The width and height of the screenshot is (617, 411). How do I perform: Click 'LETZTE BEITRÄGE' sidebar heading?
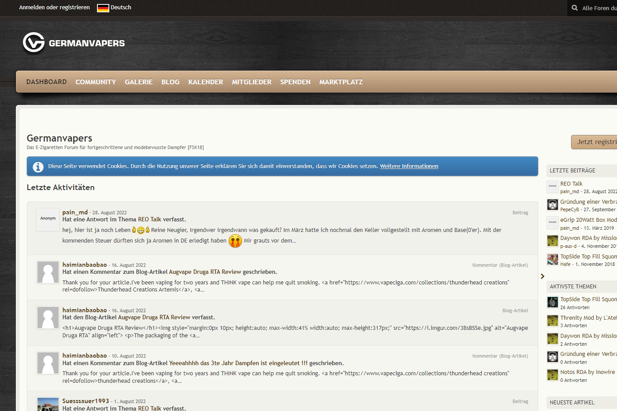572,171
